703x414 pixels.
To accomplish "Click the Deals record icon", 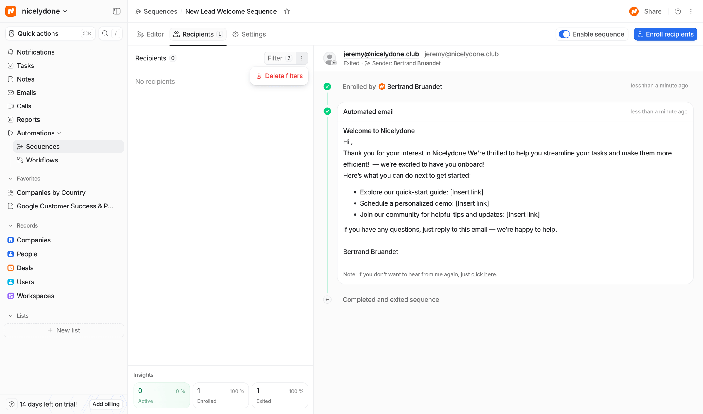I will coord(11,268).
